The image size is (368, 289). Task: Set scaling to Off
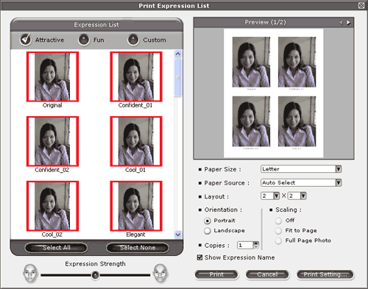(278, 221)
